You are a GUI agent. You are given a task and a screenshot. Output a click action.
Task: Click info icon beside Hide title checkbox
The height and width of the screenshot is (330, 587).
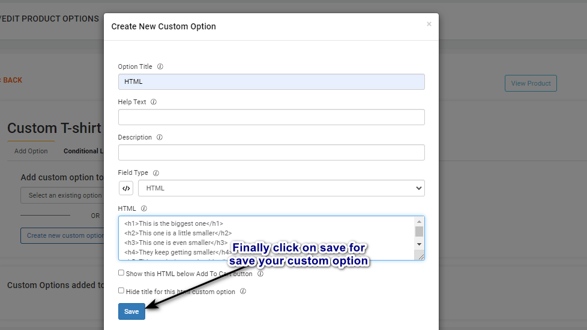(243, 291)
